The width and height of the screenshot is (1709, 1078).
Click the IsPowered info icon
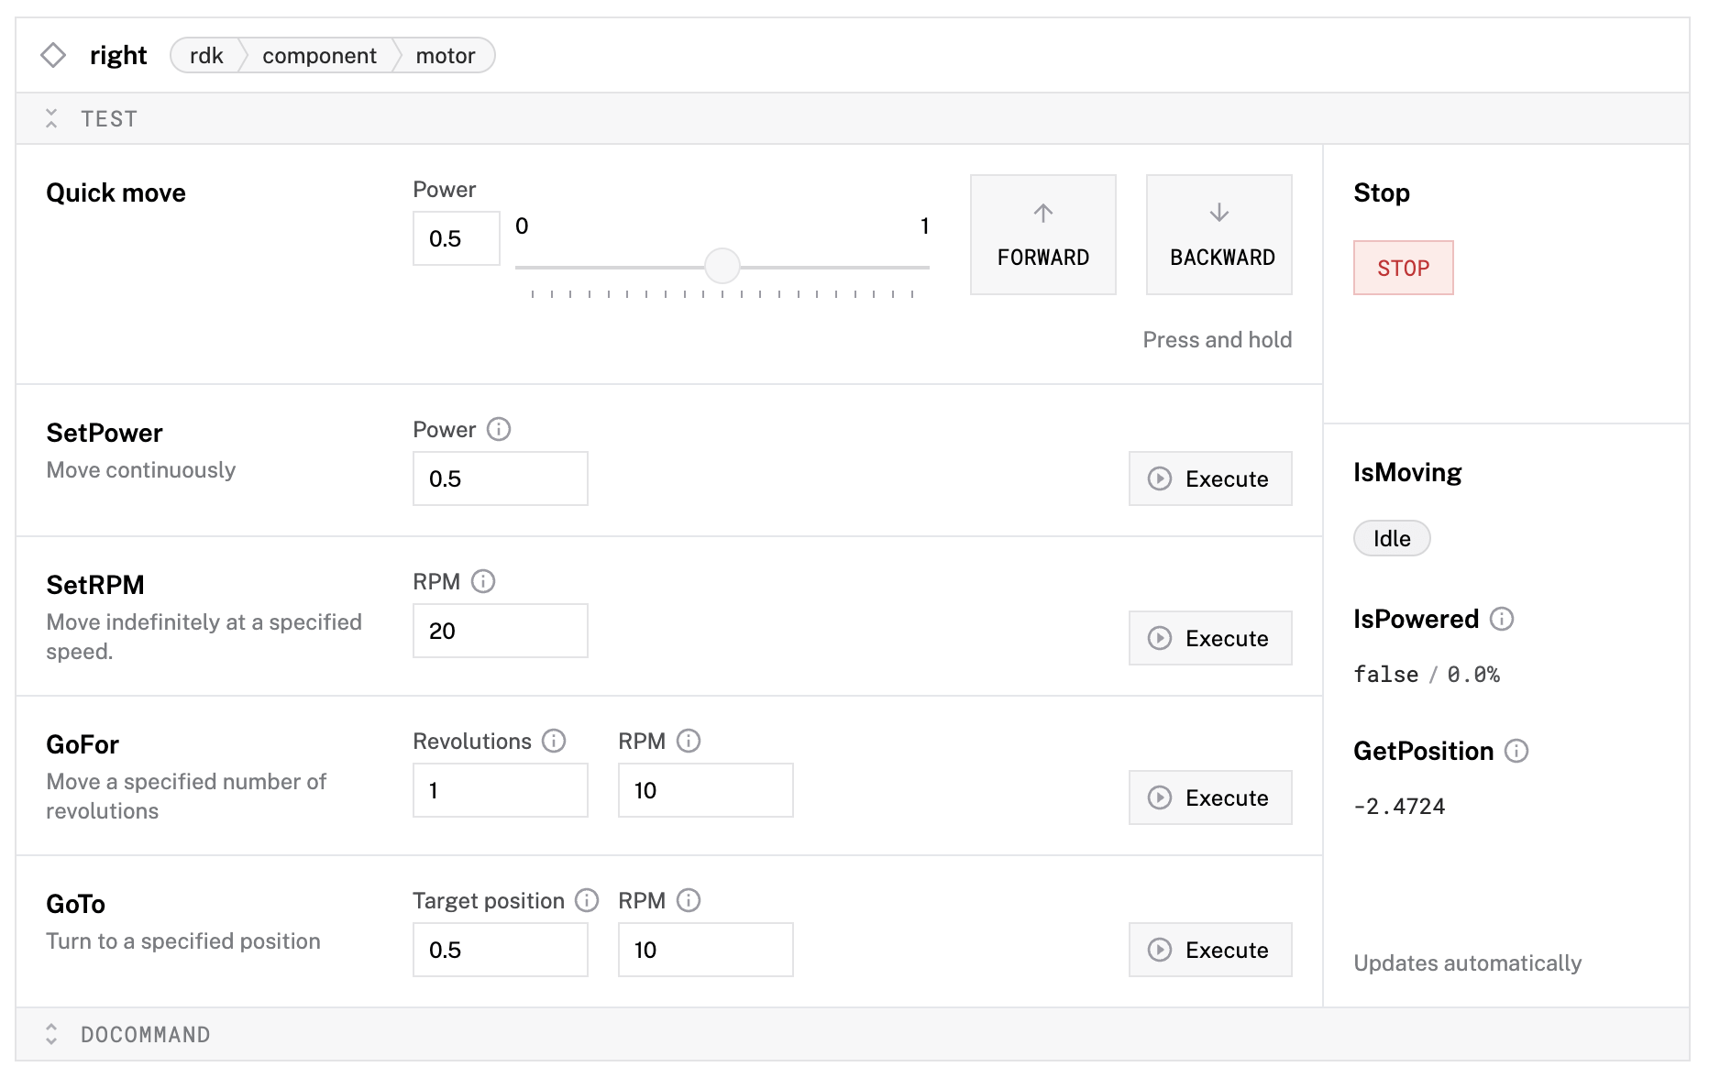tap(1502, 619)
